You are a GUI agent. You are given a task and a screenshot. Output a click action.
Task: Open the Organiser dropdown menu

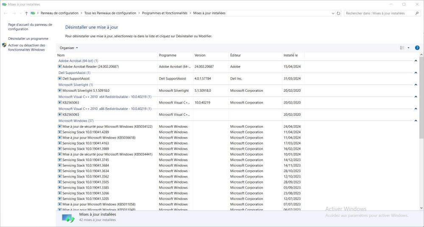click(x=69, y=48)
